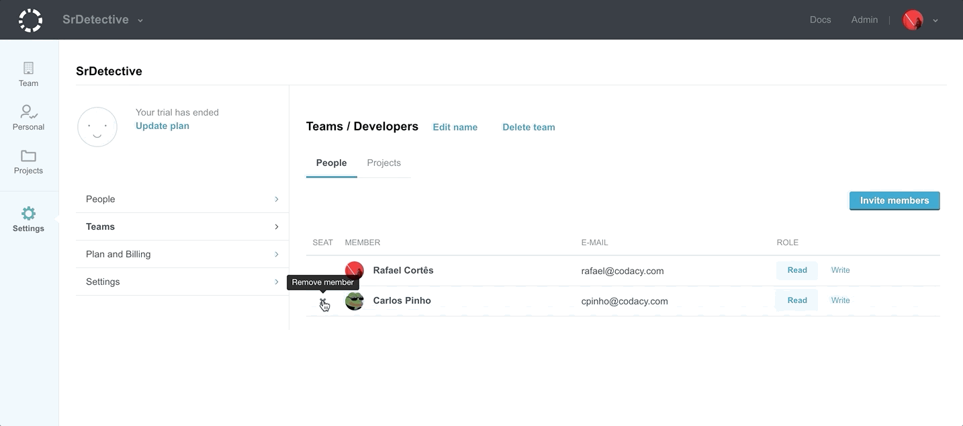The width and height of the screenshot is (963, 426).
Task: Click Remove member icon for Carlos Pinho
Action: click(323, 302)
